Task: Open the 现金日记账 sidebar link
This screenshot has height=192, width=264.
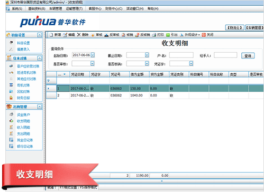Action: click(25, 140)
